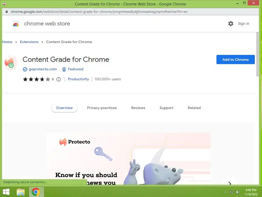Open File Explorer from the taskbar
The image size is (262, 197).
tap(21, 192)
